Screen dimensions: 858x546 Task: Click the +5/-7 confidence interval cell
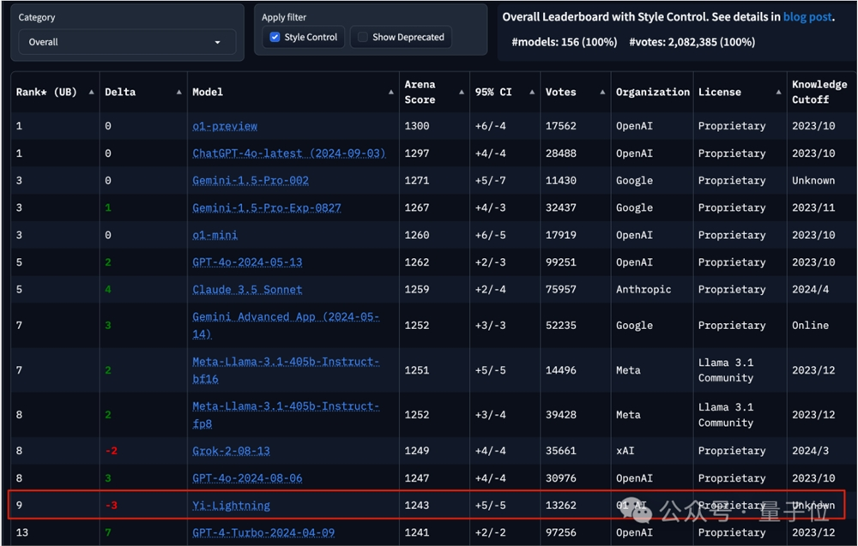(490, 181)
